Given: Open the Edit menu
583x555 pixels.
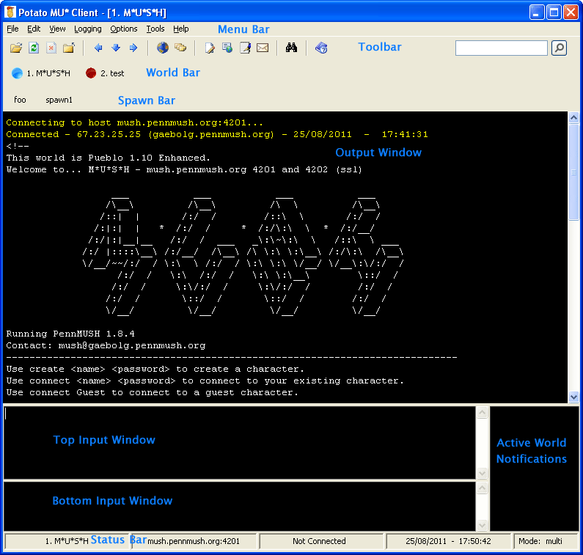Looking at the screenshot, I should point(34,29).
